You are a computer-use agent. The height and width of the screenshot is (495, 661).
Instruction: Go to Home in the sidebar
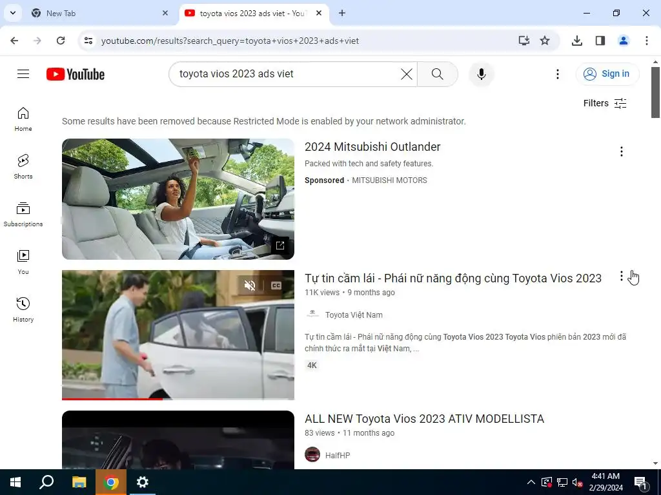[x=23, y=119]
